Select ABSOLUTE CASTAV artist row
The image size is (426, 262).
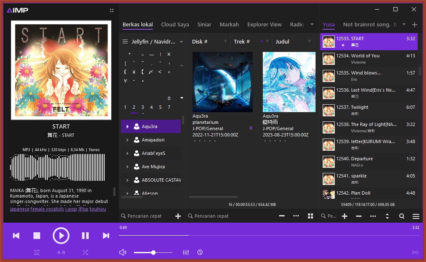(151, 180)
